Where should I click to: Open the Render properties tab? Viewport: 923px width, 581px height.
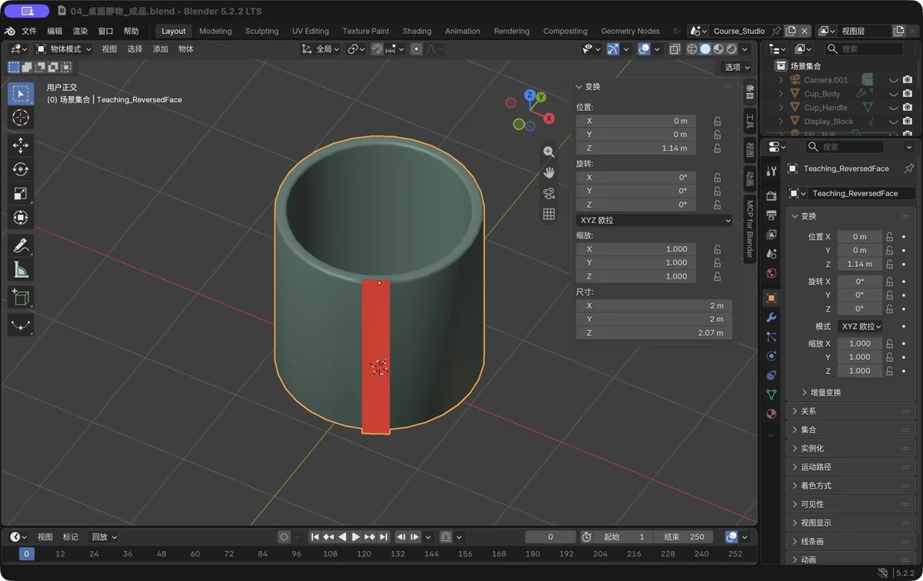click(771, 196)
